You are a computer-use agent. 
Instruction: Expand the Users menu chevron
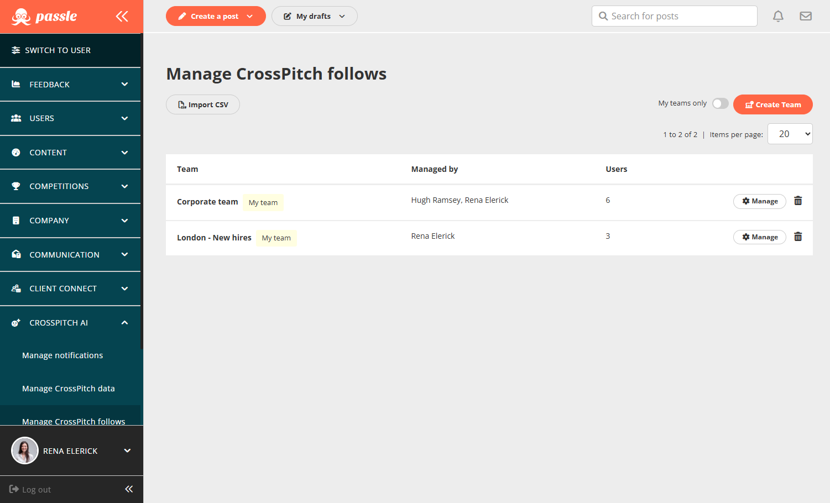[124, 118]
